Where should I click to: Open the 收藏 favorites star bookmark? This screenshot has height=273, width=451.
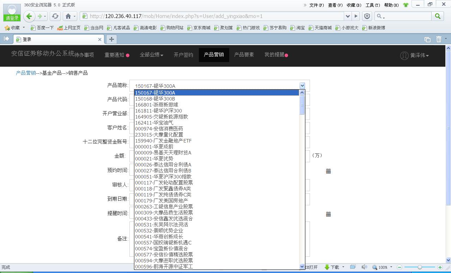12,28
